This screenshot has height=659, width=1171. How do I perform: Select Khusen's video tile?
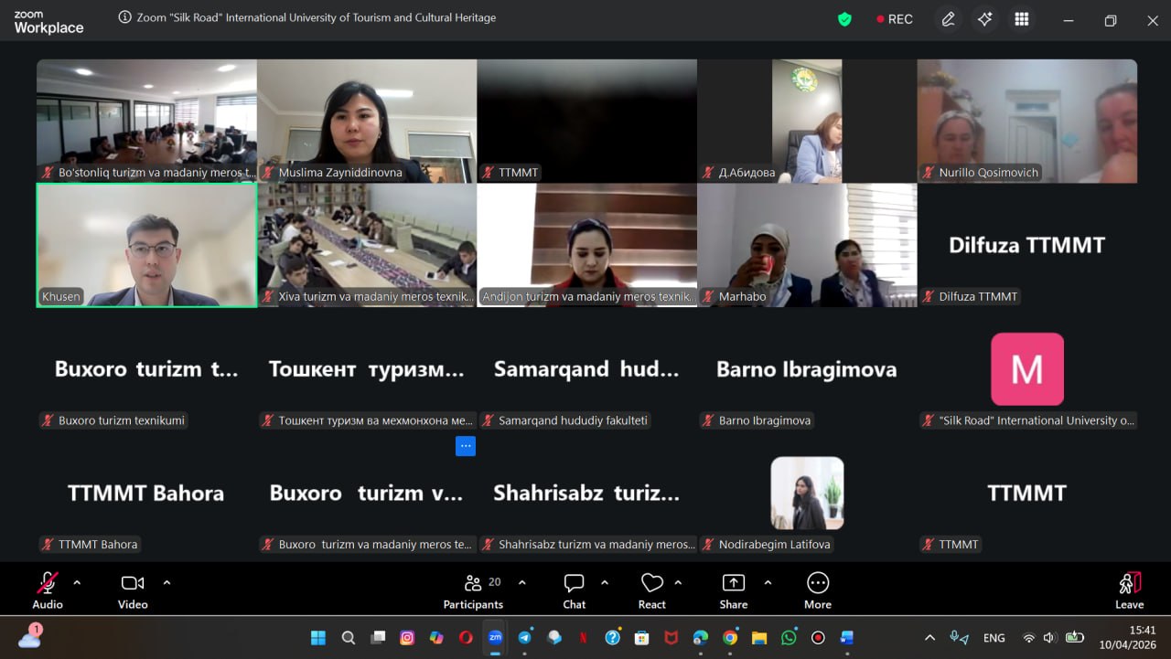coord(146,245)
